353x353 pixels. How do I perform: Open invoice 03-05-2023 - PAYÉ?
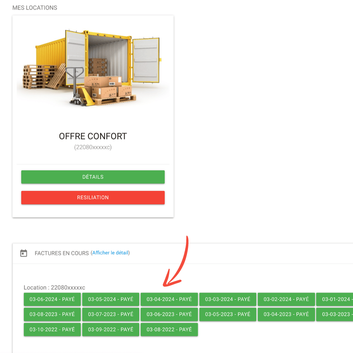click(228, 314)
